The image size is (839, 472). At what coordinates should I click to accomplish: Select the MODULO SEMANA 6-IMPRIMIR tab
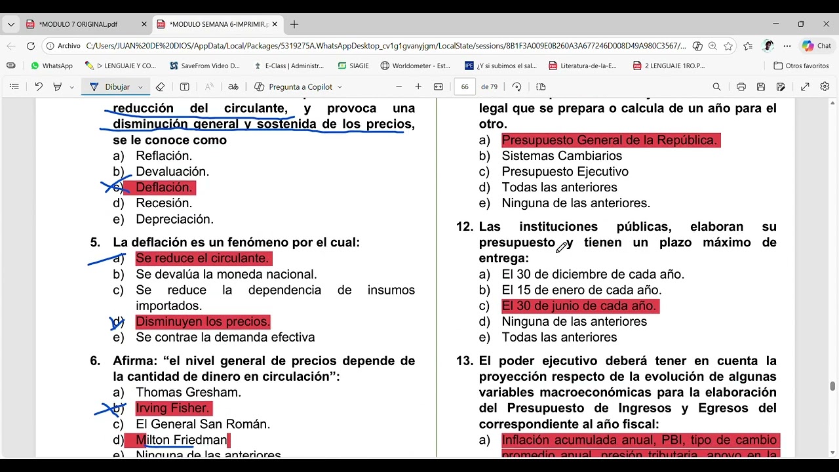click(218, 24)
